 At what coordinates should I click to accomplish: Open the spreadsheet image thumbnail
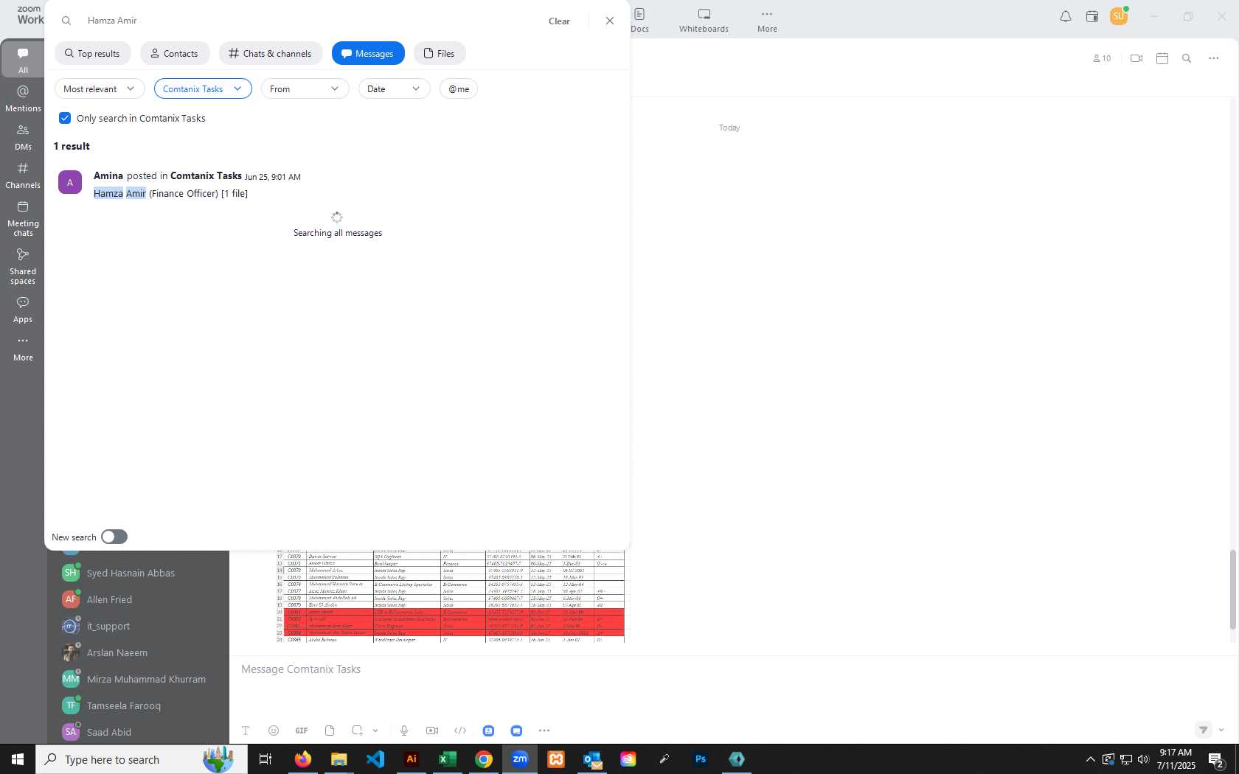450,596
